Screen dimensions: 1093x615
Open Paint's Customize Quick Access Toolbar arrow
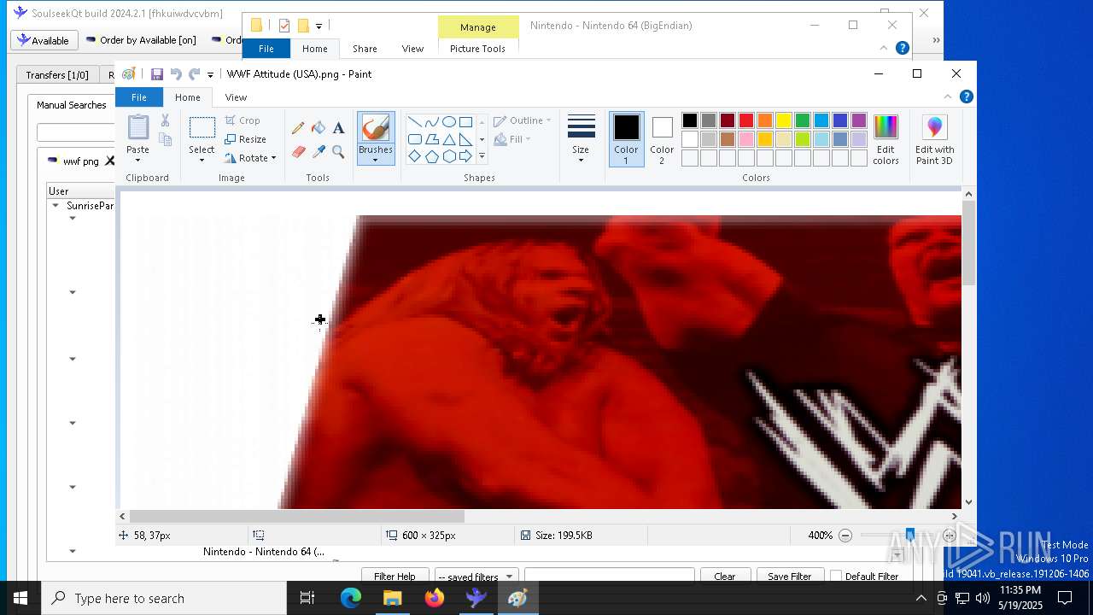(x=210, y=75)
